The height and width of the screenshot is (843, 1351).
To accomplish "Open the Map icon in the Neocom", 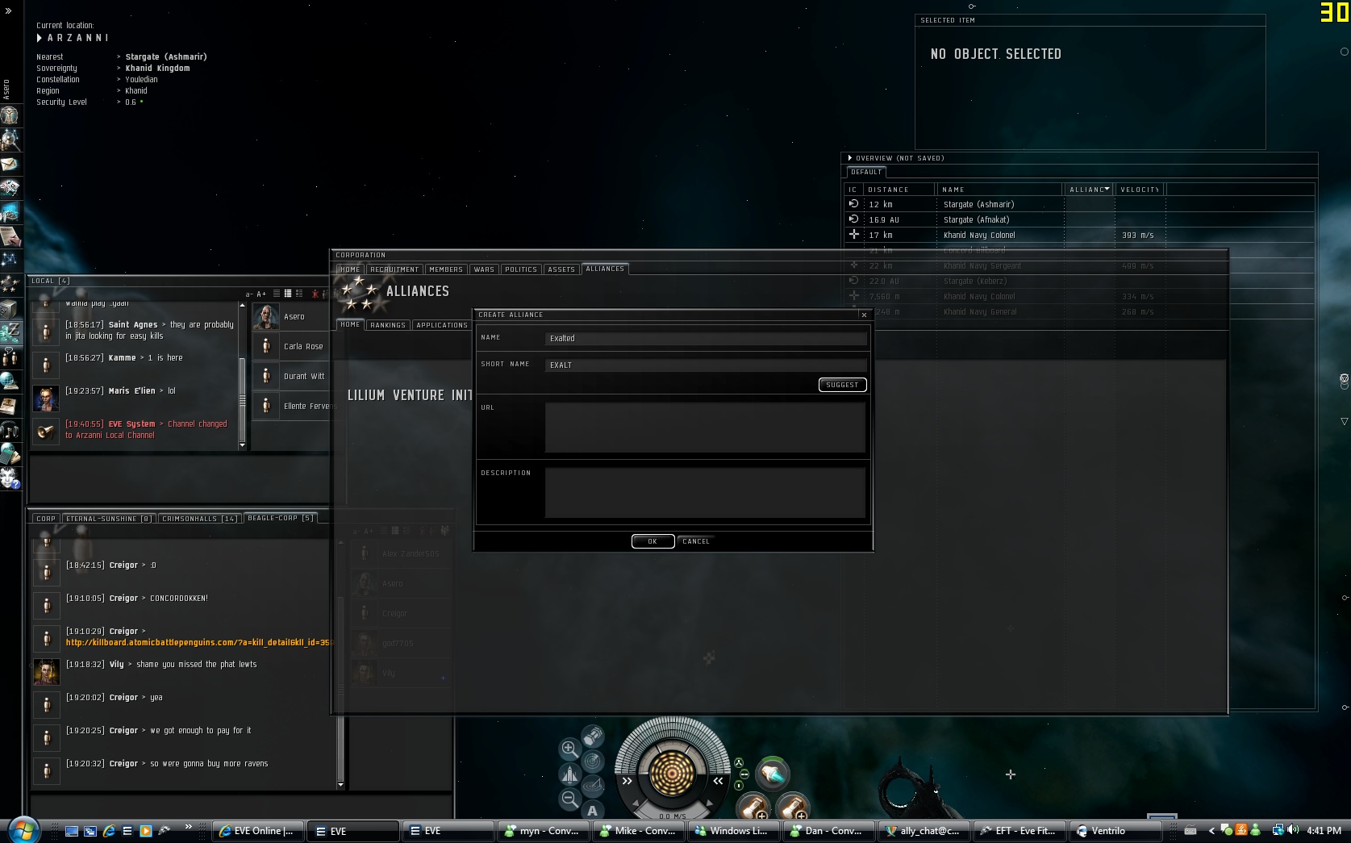I will 10,260.
